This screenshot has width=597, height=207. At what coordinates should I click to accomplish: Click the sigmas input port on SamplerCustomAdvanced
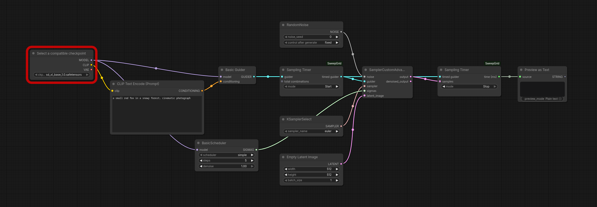click(x=364, y=91)
